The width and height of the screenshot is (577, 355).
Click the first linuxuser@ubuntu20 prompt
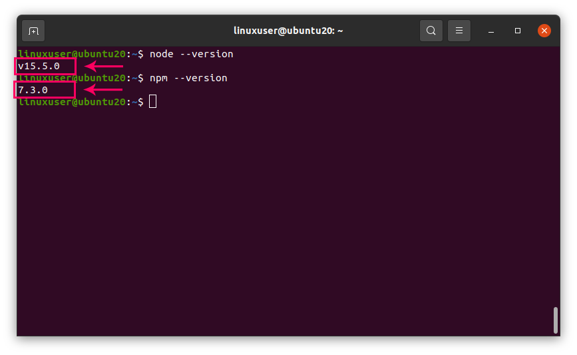[x=72, y=54]
